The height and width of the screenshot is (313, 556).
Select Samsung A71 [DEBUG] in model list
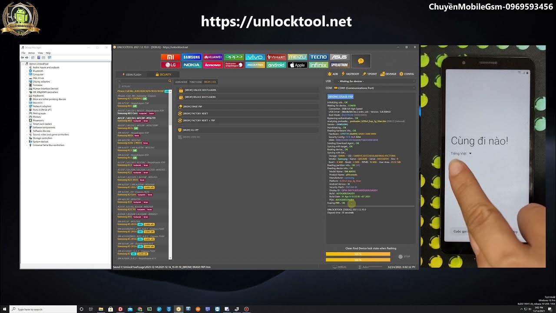[x=132, y=99]
